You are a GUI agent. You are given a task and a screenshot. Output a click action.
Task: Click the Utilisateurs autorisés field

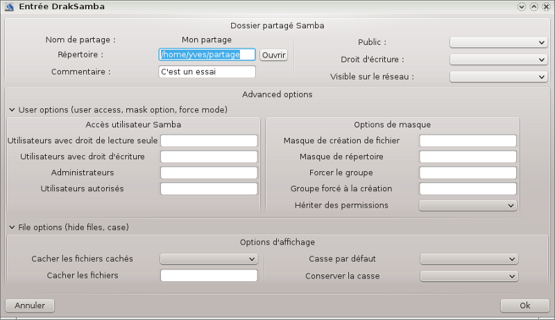pyautogui.click(x=209, y=188)
